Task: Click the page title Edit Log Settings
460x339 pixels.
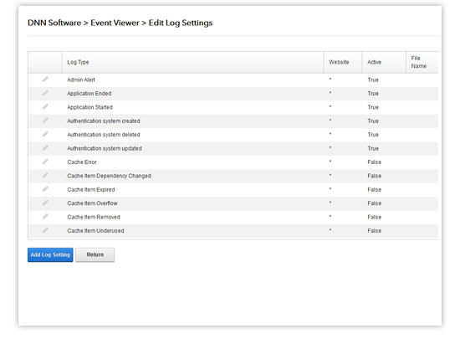Action: coord(181,23)
